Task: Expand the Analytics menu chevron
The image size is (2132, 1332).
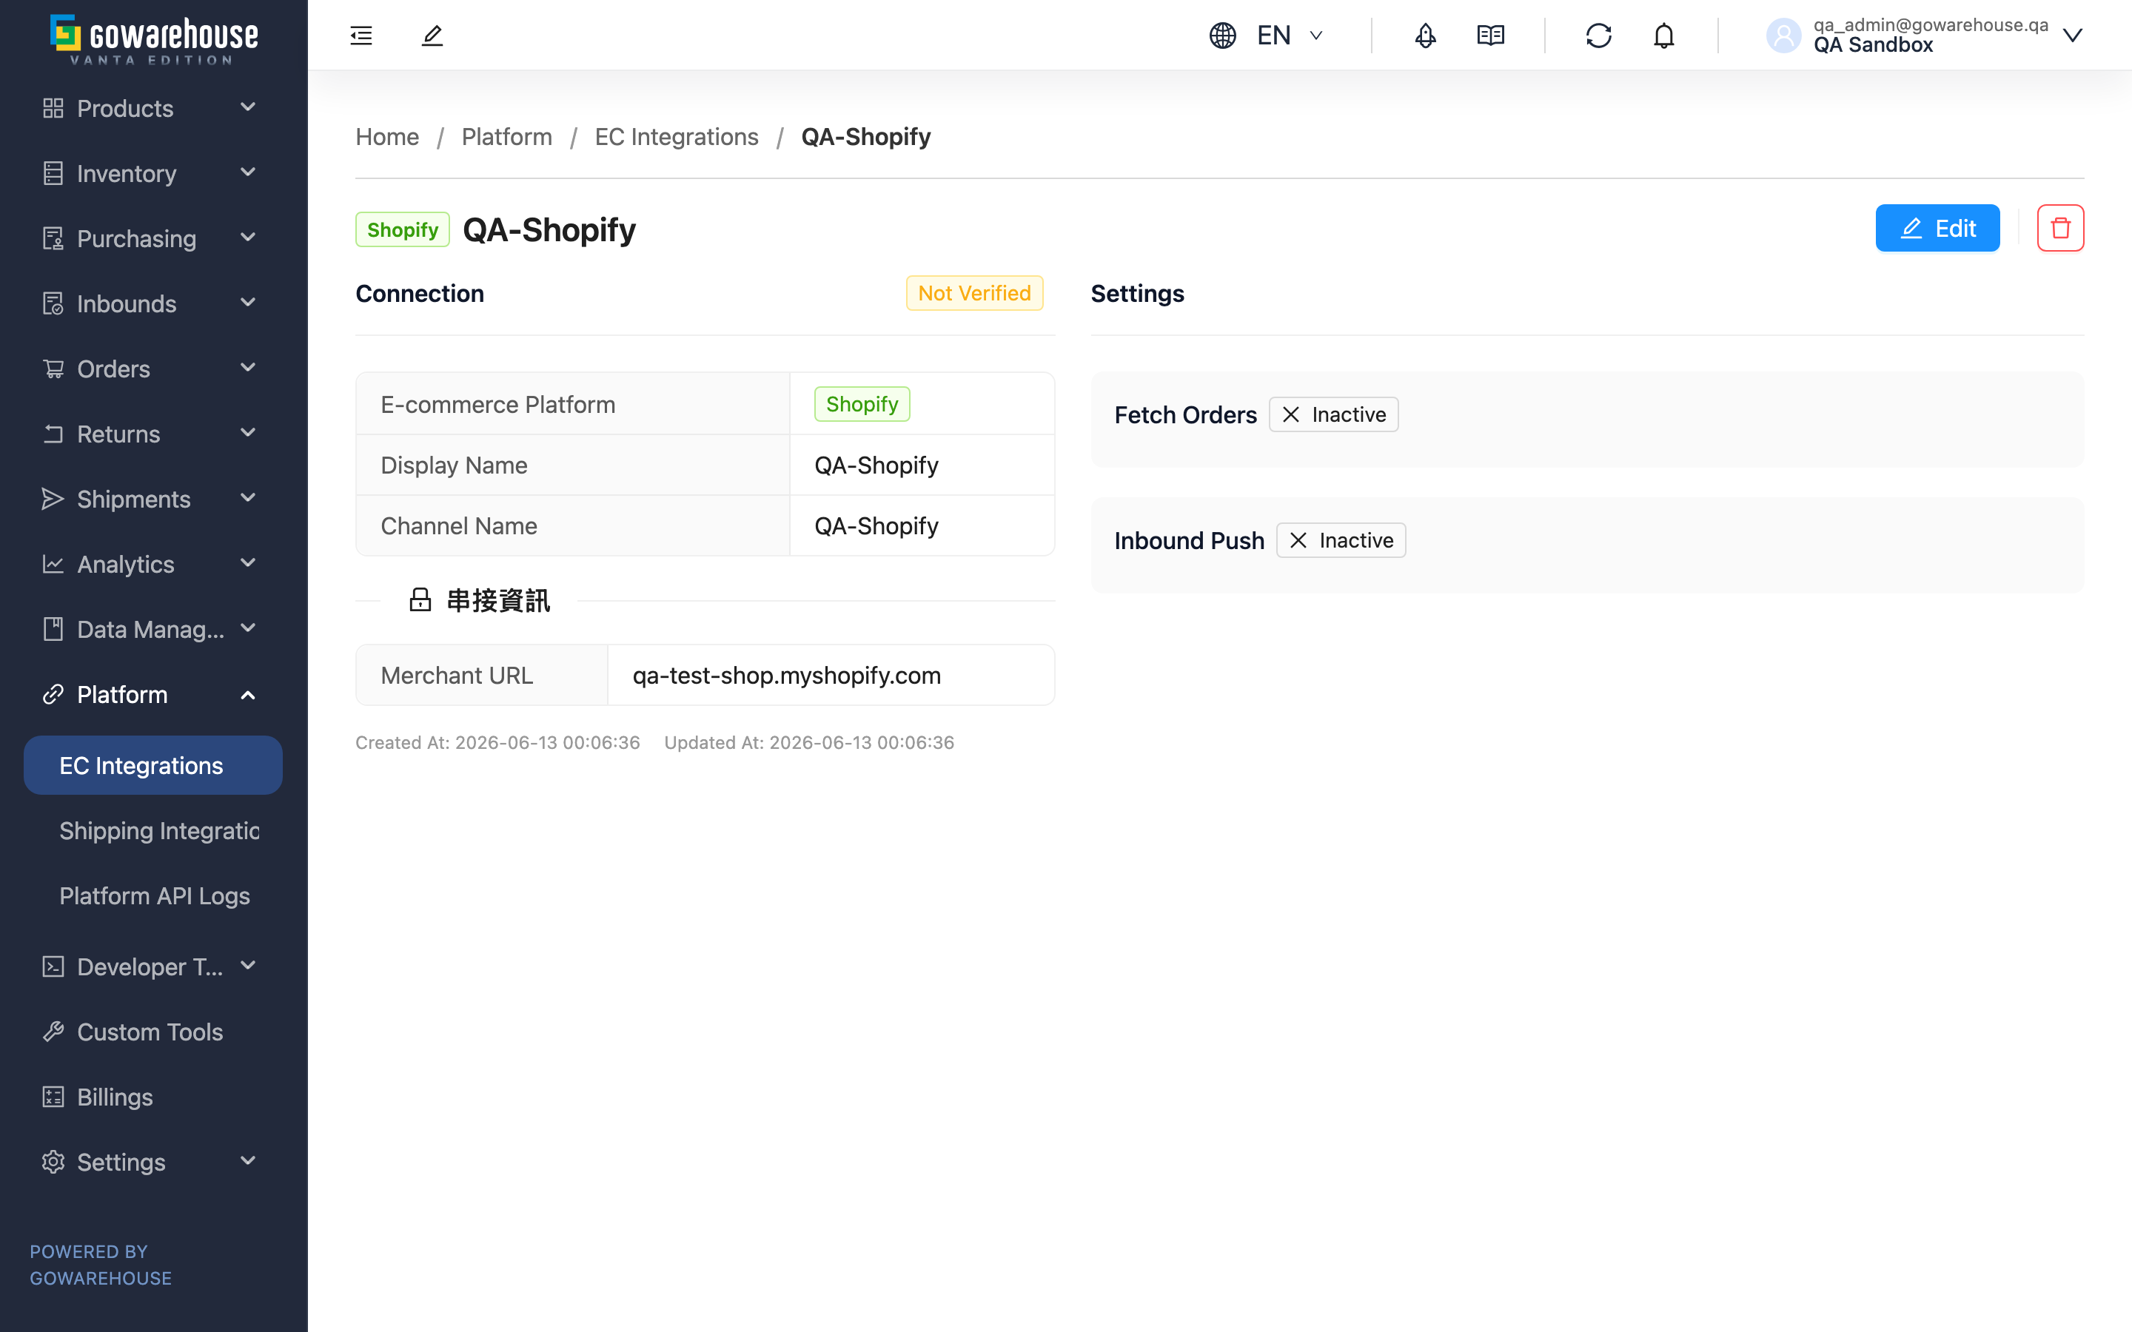Action: pyautogui.click(x=247, y=563)
